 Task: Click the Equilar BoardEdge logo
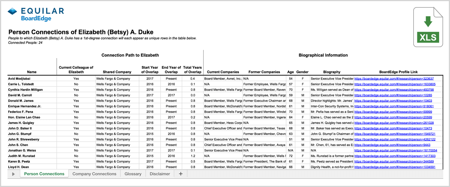[36, 15]
